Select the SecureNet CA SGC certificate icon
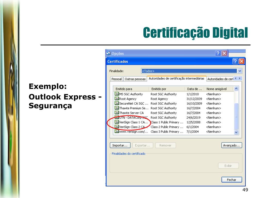 point(117,103)
